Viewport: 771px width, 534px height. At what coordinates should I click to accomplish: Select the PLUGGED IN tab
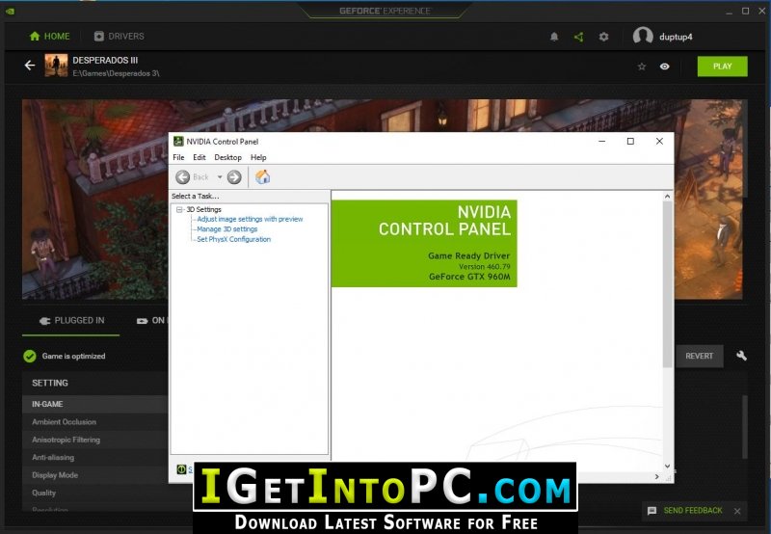point(71,321)
